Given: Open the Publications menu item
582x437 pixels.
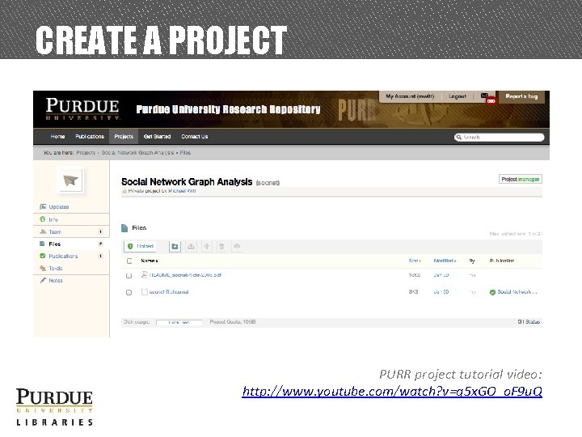Looking at the screenshot, I should 90,137.
